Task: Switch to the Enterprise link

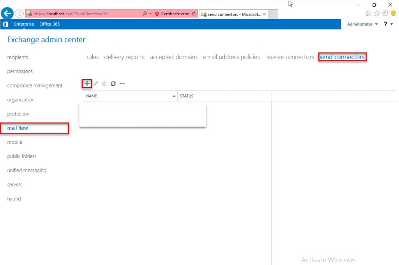Action: (x=24, y=24)
